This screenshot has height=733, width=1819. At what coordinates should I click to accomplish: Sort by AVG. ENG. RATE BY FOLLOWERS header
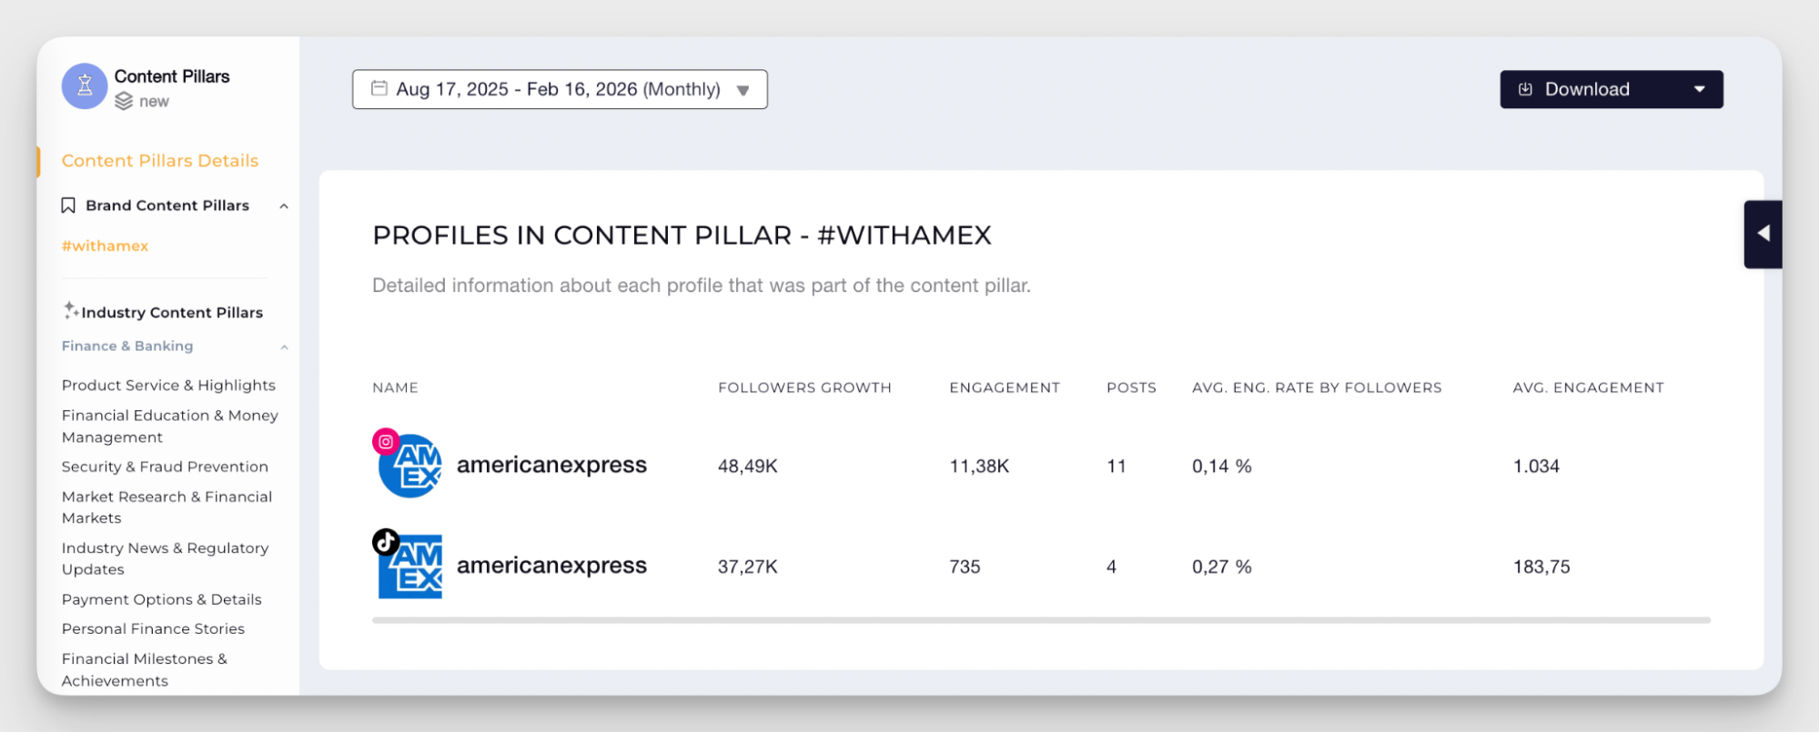coord(1317,387)
